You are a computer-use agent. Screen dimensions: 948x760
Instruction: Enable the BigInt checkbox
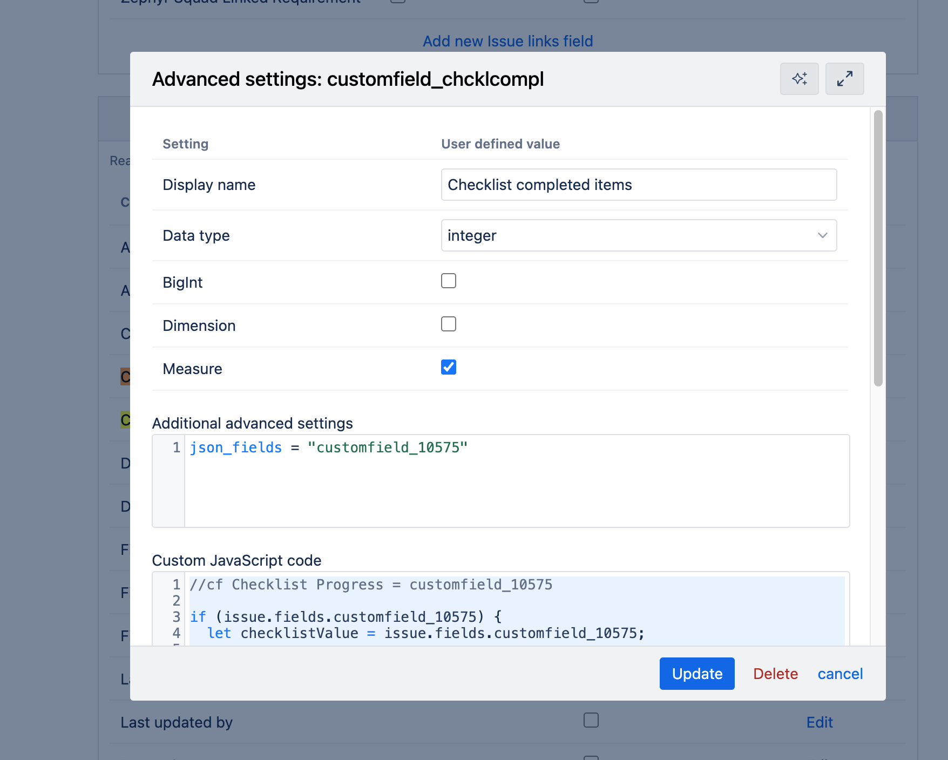pyautogui.click(x=449, y=281)
